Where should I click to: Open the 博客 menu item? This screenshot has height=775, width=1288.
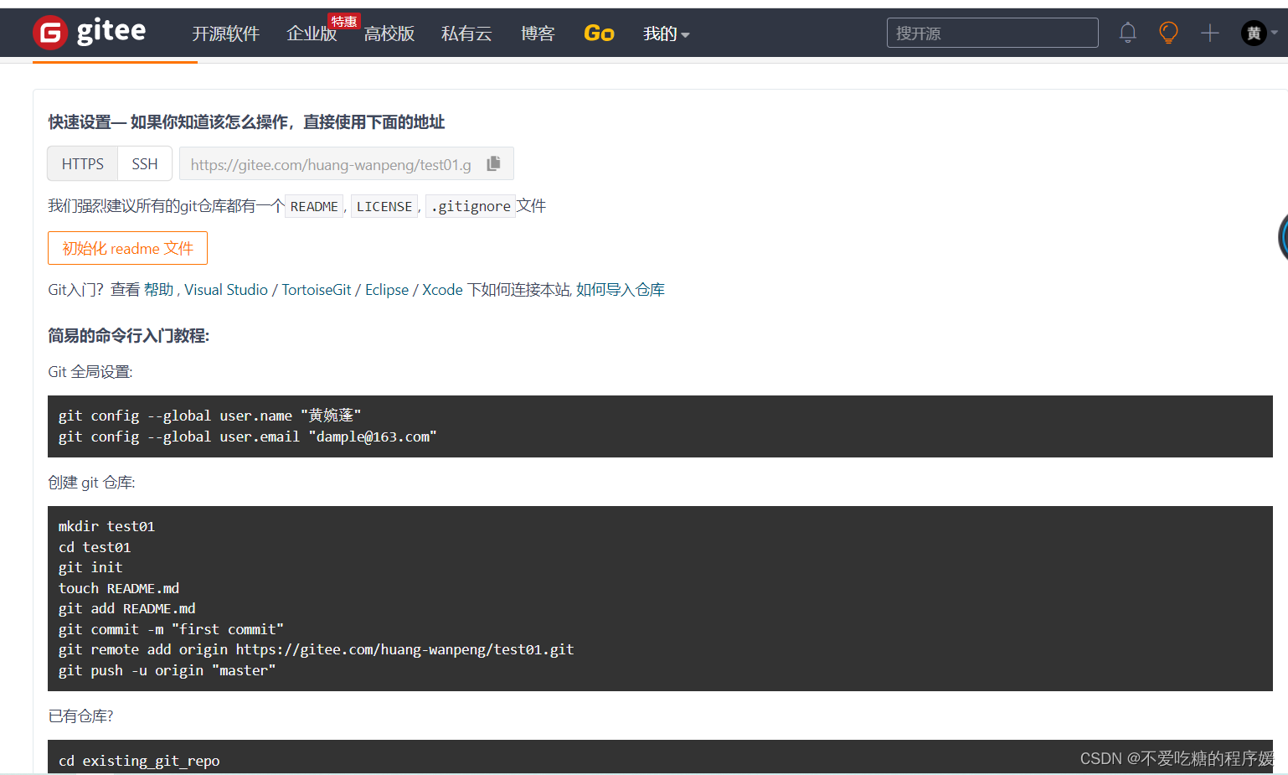(x=538, y=34)
